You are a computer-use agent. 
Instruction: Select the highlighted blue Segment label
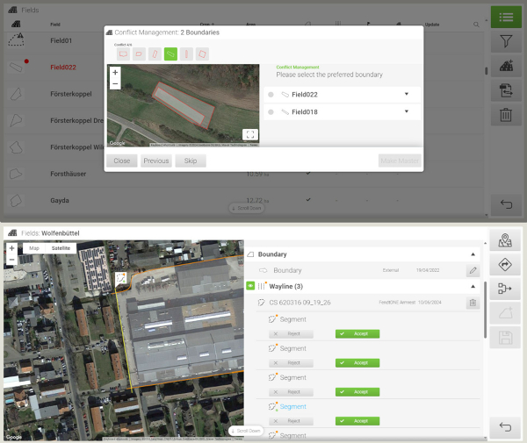point(293,407)
